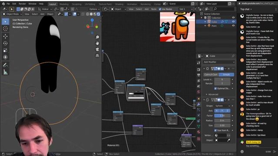Choose Catmull-Clark subdivision type

point(211,75)
